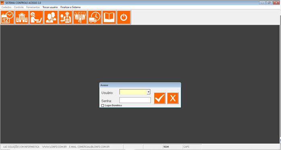Screen dimensions: 281x150
Task: Select Trocar usuário menu item
Action: (50, 7)
